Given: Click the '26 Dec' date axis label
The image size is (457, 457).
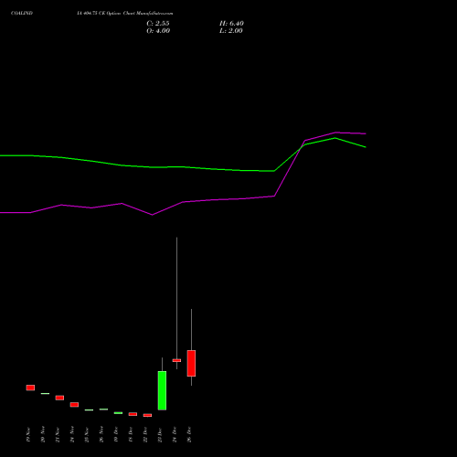Looking at the screenshot, I should click(x=189, y=434).
